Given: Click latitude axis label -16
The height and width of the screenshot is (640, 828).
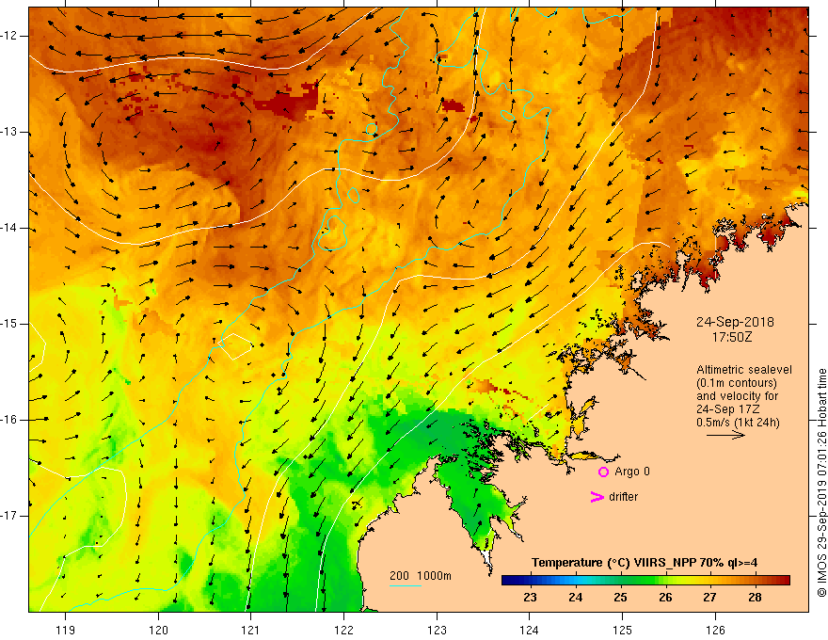Looking at the screenshot, I should click(x=10, y=420).
